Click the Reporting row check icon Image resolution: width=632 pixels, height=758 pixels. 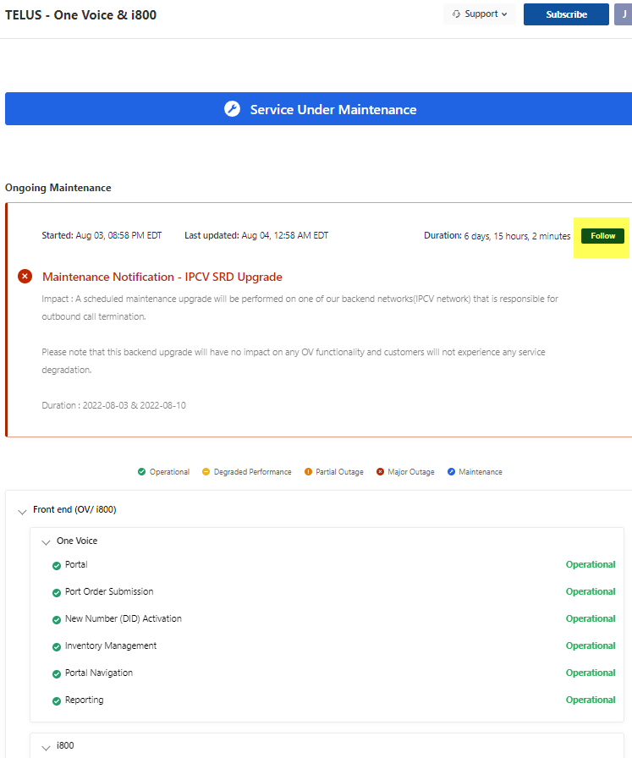pyautogui.click(x=57, y=701)
